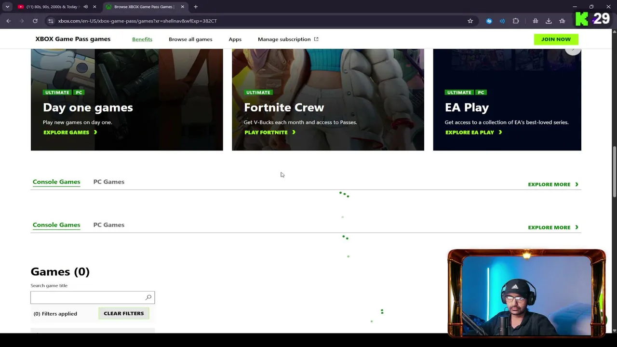Click the page vertical scrollbar thumb
Image resolution: width=617 pixels, height=347 pixels.
[x=614, y=171]
